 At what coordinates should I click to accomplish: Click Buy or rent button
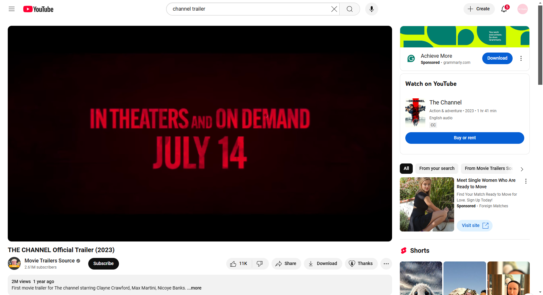465,138
